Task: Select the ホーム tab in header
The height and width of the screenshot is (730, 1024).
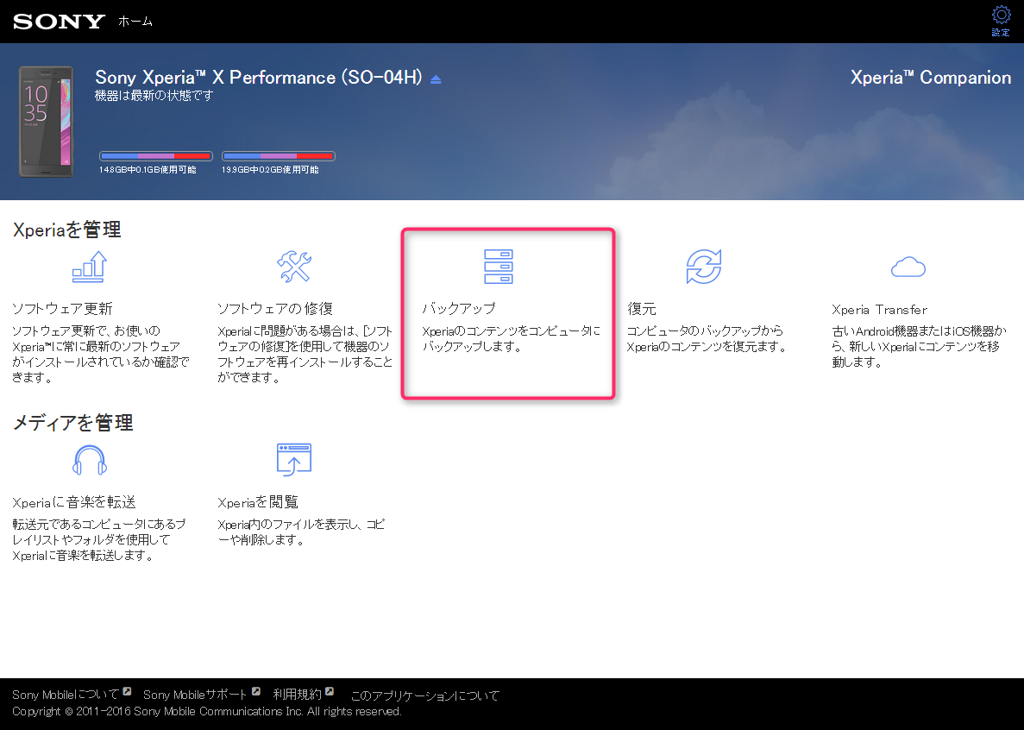Action: (x=135, y=22)
